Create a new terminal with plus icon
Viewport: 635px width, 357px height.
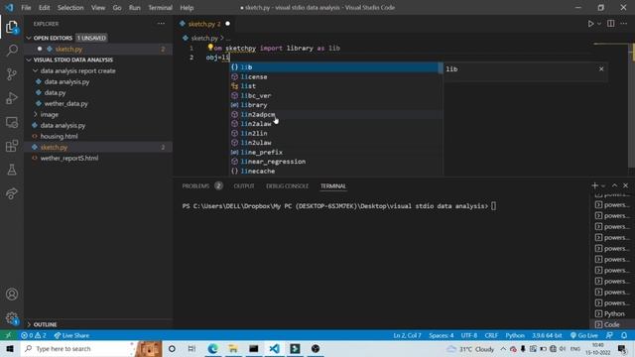click(x=594, y=185)
